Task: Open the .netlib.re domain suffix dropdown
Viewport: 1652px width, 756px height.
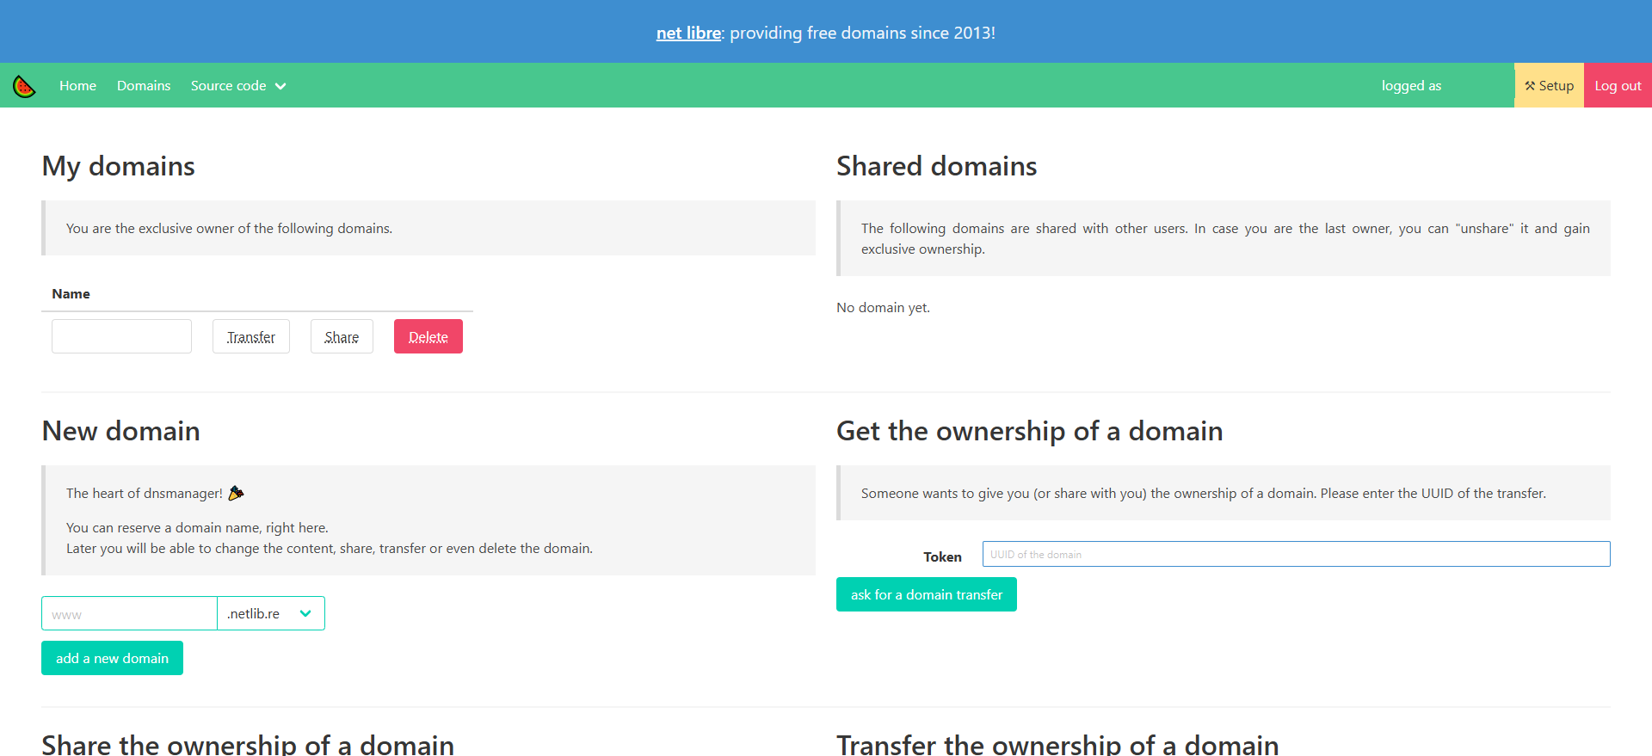Action: pyautogui.click(x=270, y=613)
